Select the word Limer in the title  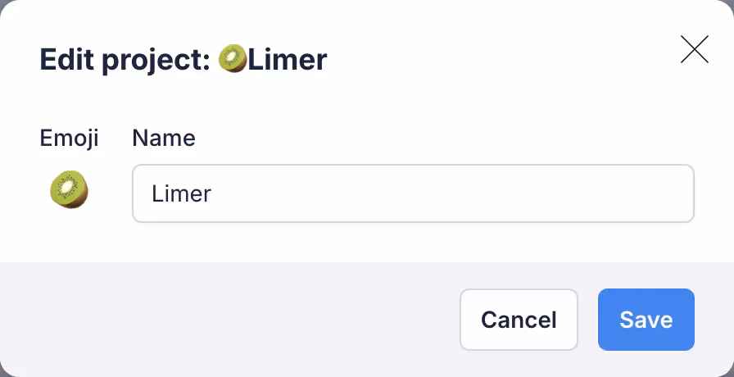coord(288,60)
